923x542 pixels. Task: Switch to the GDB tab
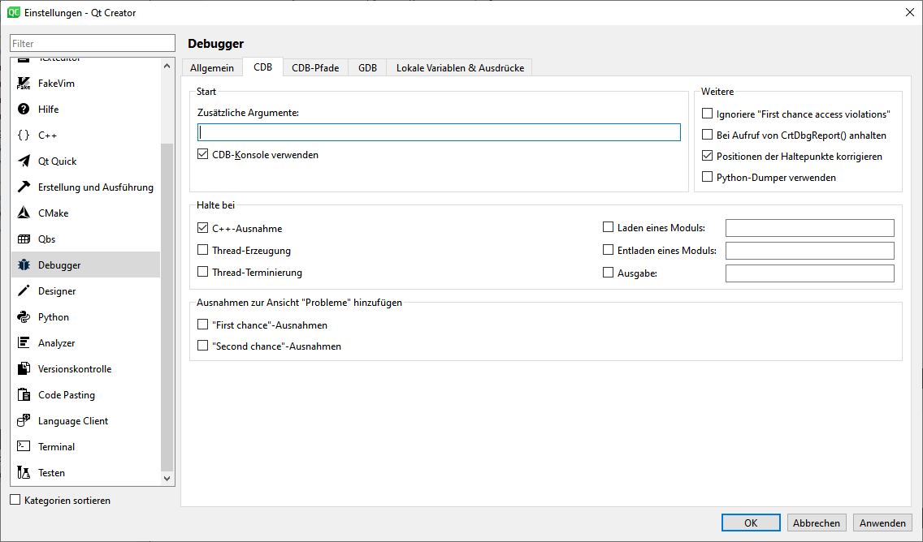[x=367, y=68]
